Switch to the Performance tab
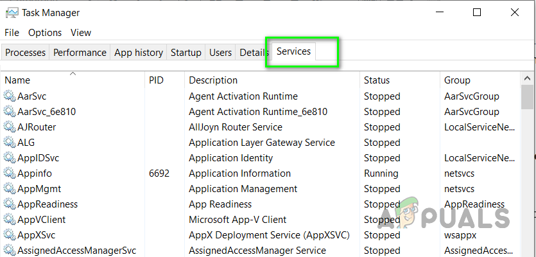The height and width of the screenshot is (257, 536). click(x=80, y=53)
